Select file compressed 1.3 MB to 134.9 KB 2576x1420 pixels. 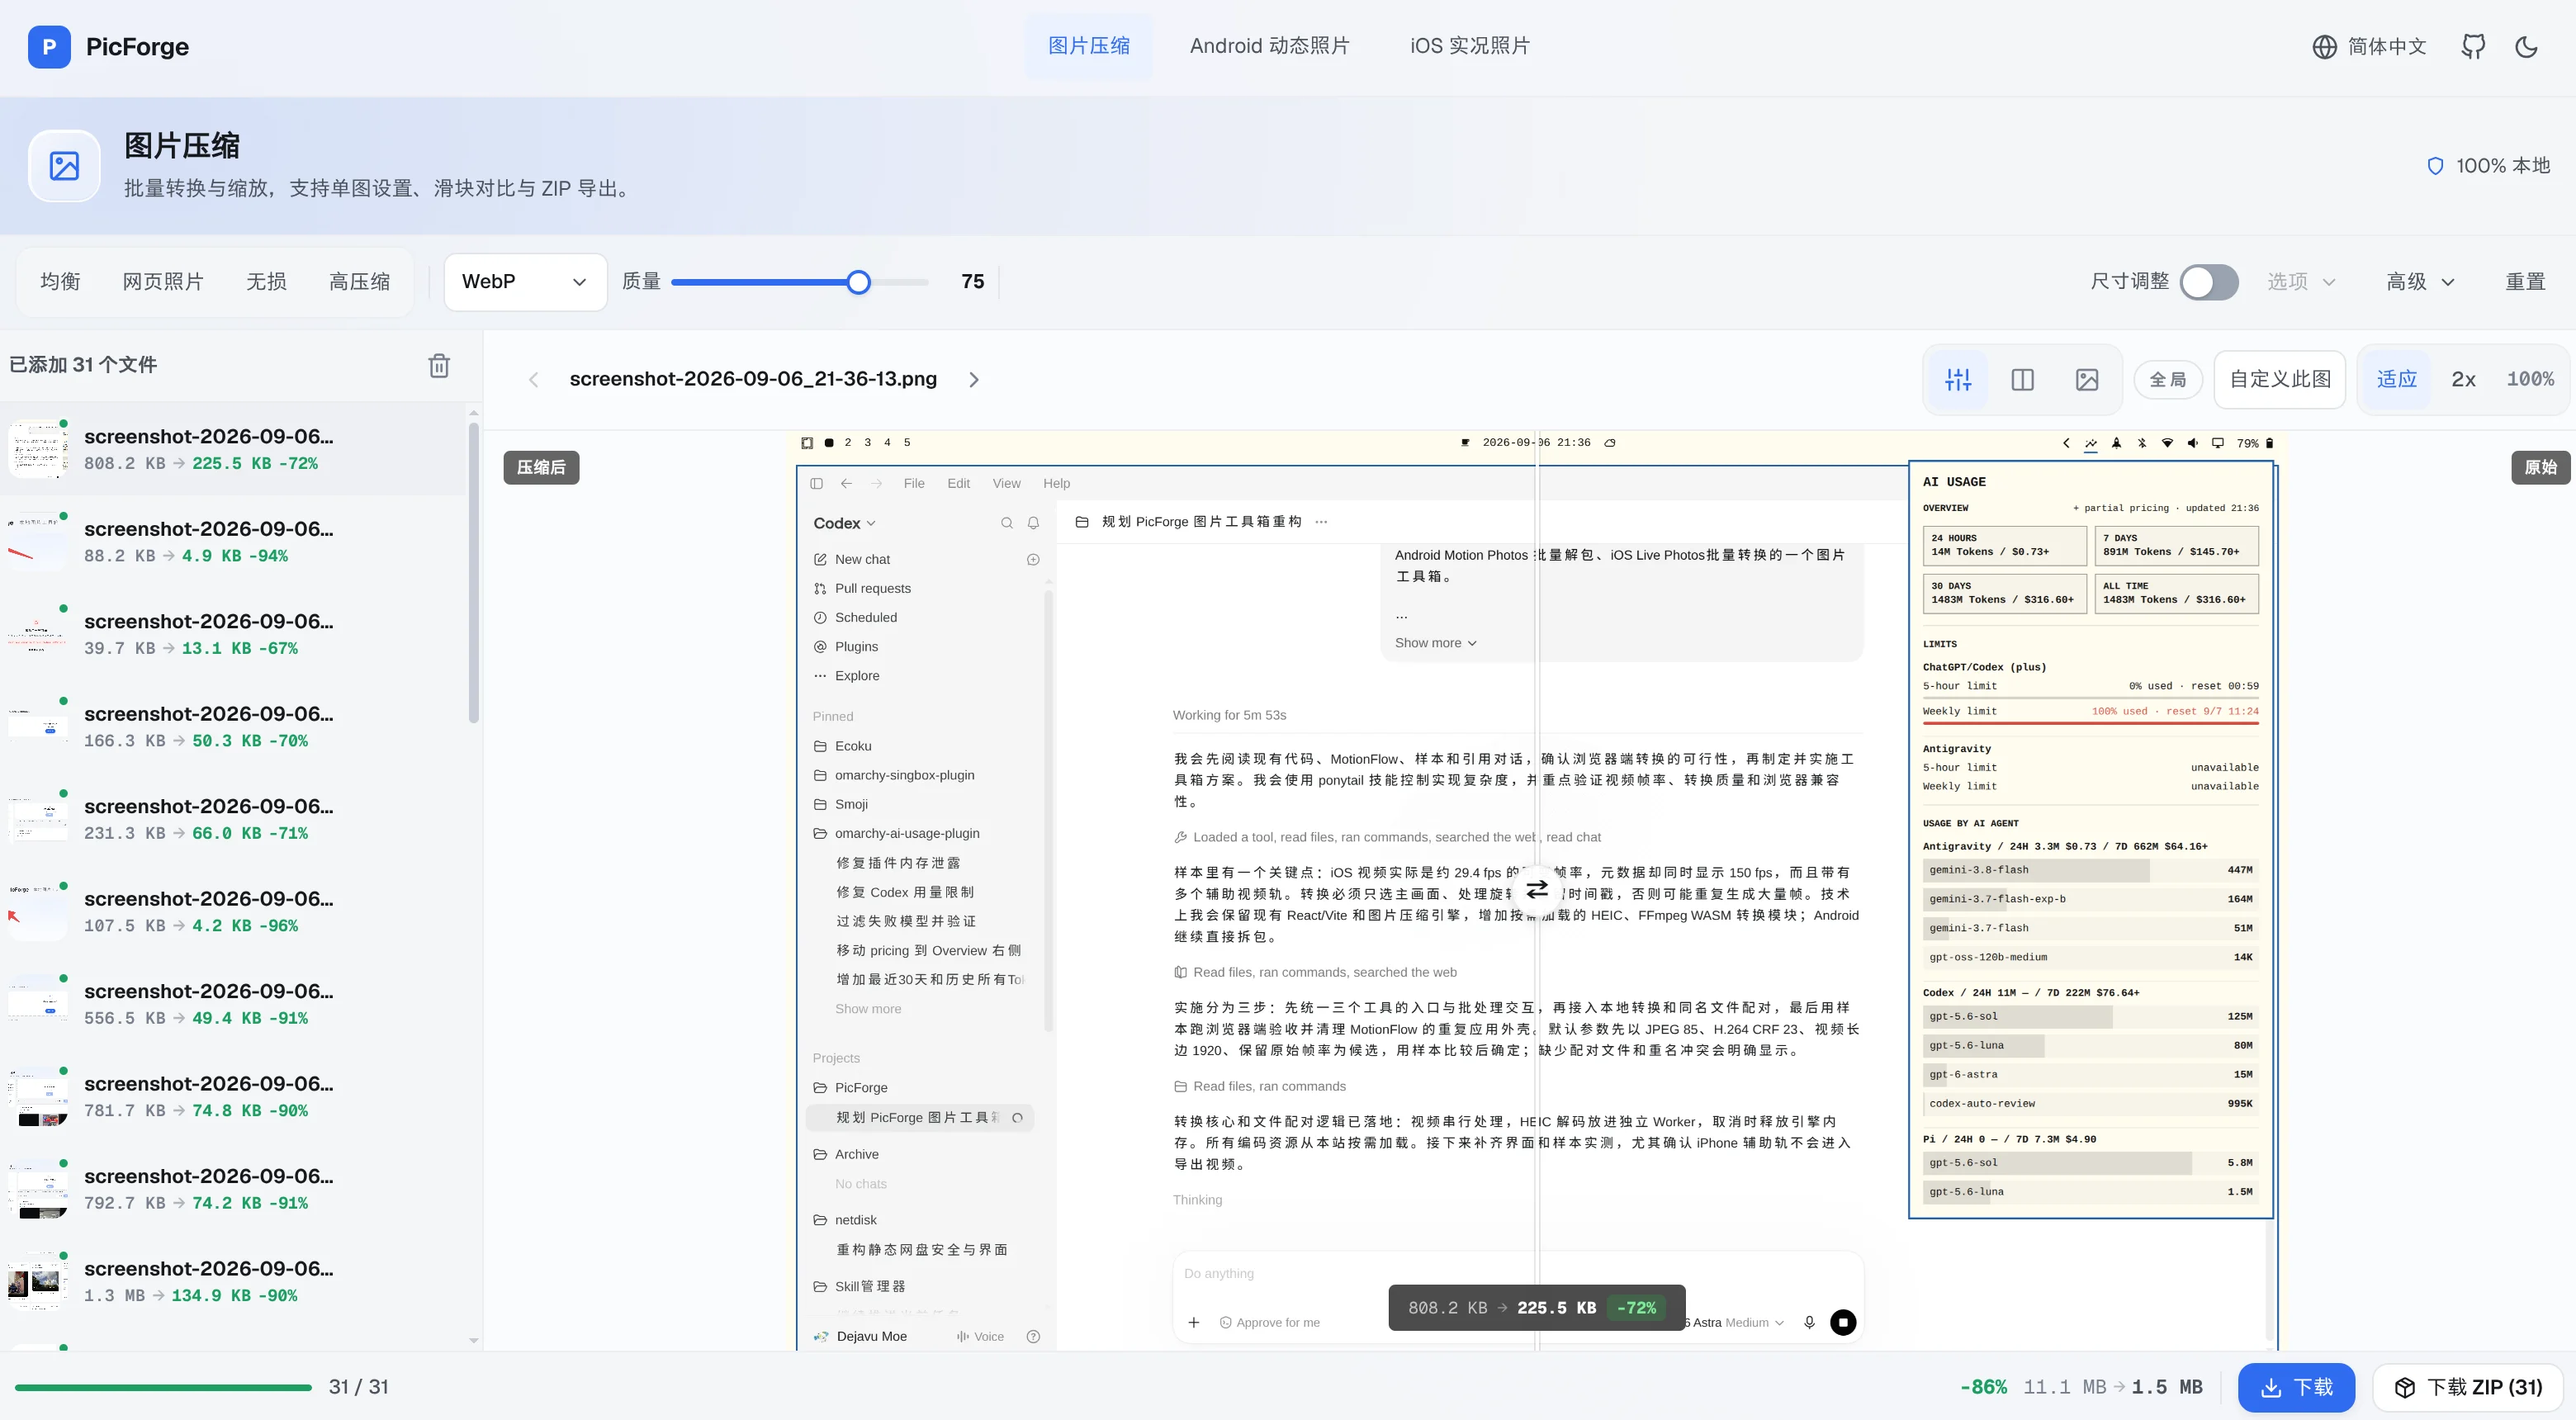tap(234, 1282)
